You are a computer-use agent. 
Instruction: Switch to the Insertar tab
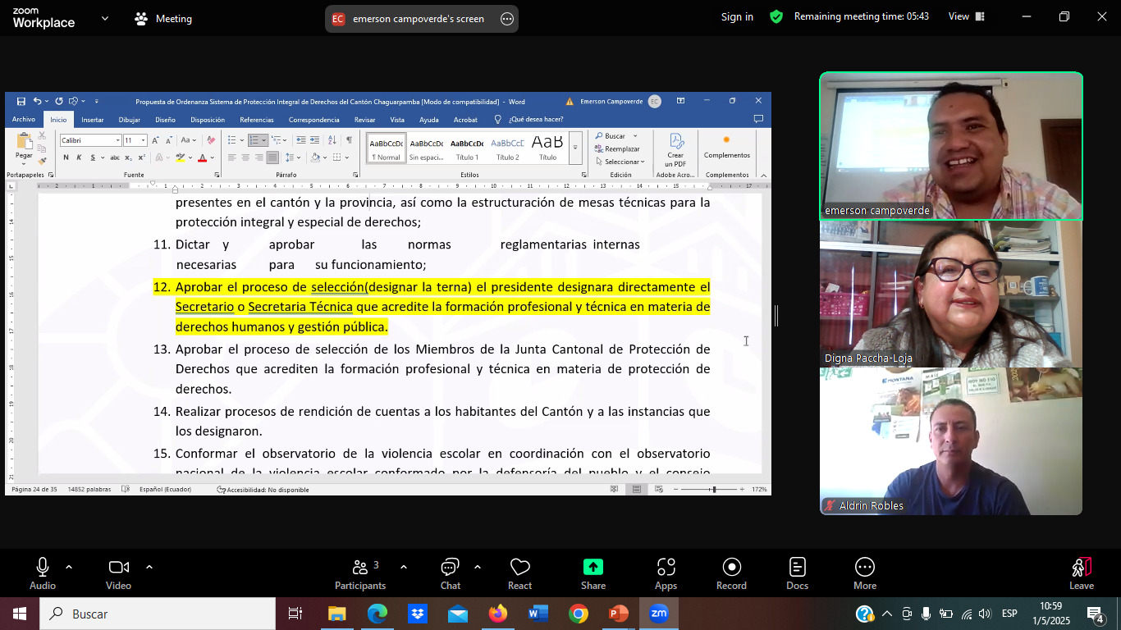coord(92,120)
